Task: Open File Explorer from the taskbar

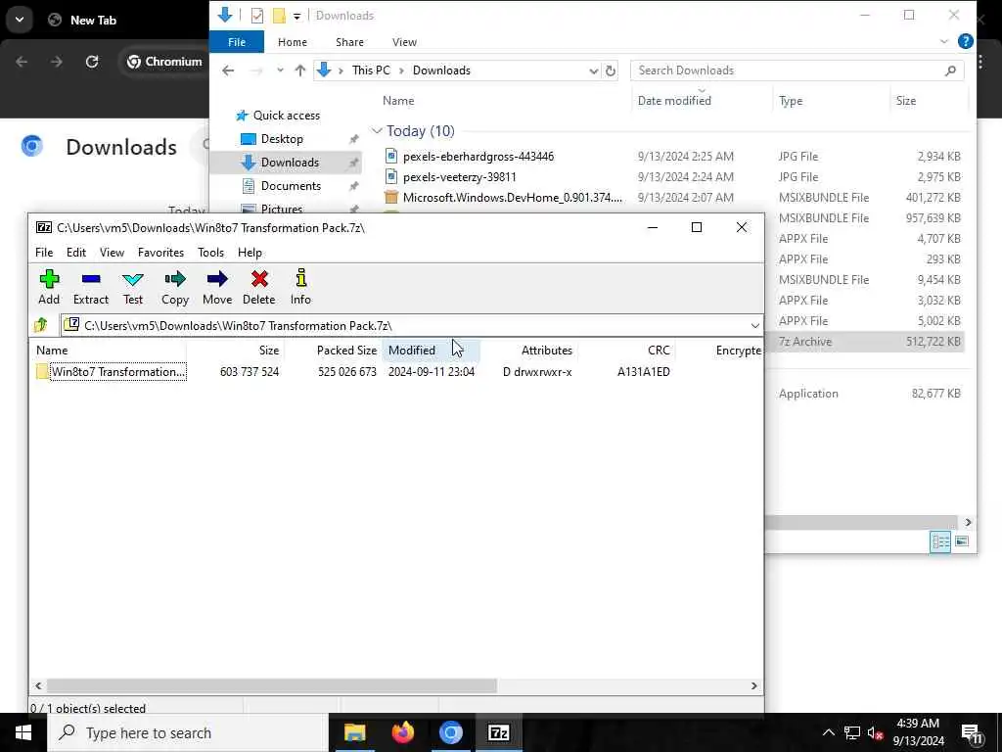Action: [x=354, y=732]
